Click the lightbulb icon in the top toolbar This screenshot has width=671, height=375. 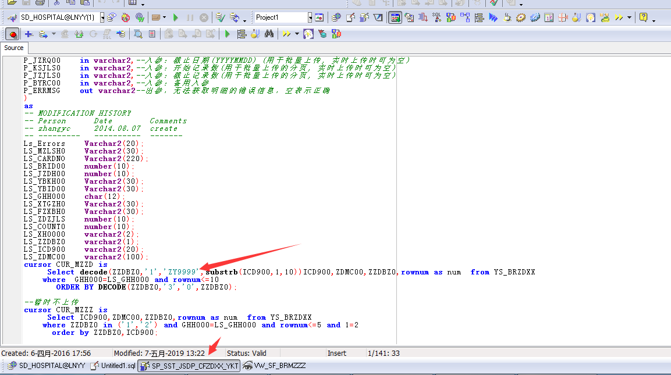[591, 17]
